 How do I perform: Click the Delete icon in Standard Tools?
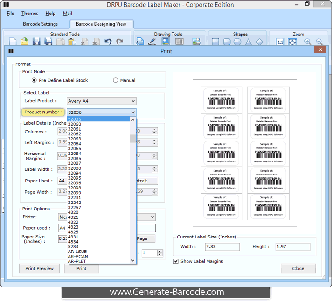tap(97, 42)
